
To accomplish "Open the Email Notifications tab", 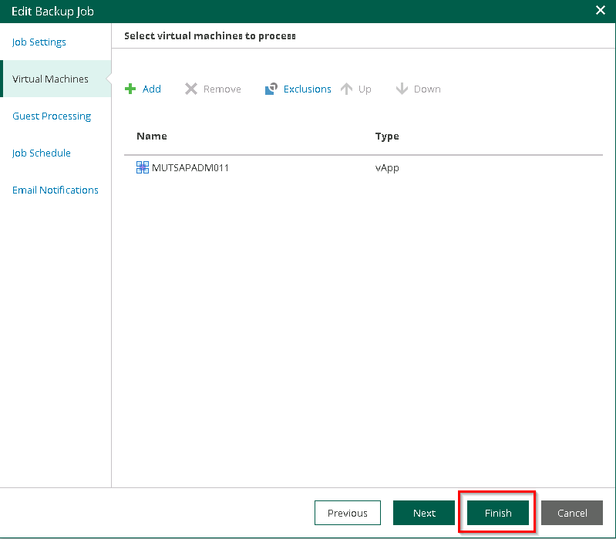I will 56,190.
